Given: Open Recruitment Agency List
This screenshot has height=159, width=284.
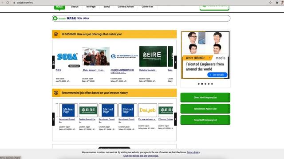Looking at the screenshot, I should [205, 109].
